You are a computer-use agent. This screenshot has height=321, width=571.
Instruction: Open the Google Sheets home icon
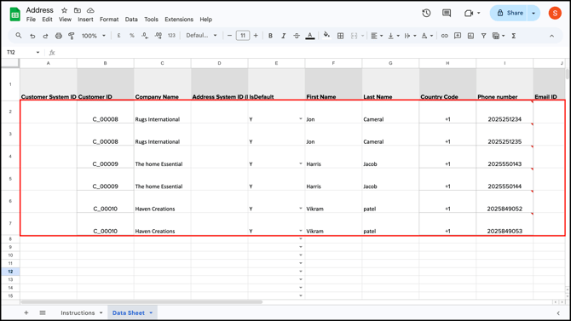[15, 14]
